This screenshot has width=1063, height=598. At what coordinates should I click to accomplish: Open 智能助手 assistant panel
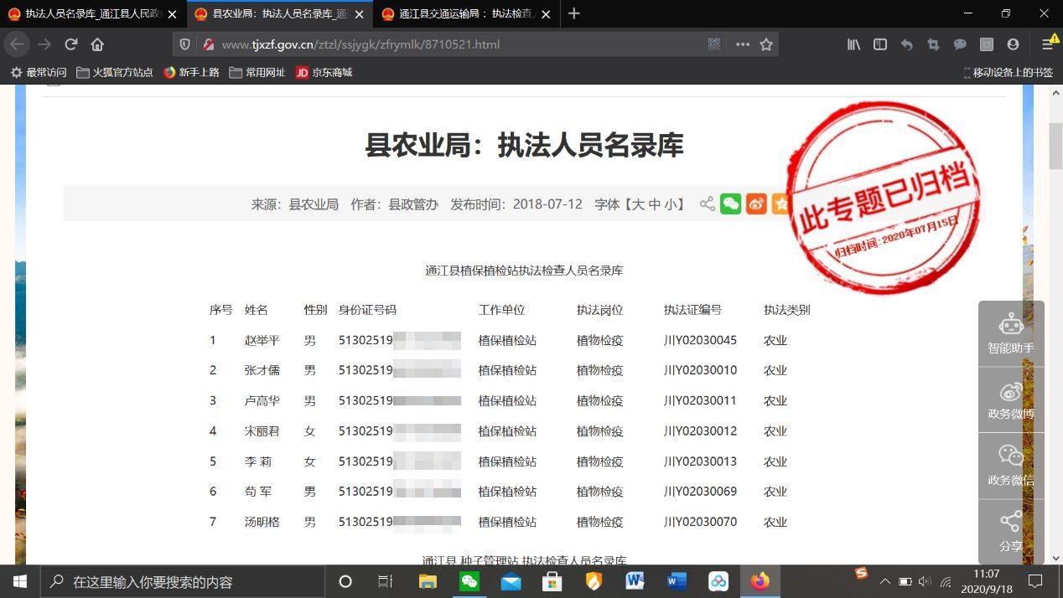(x=1011, y=333)
